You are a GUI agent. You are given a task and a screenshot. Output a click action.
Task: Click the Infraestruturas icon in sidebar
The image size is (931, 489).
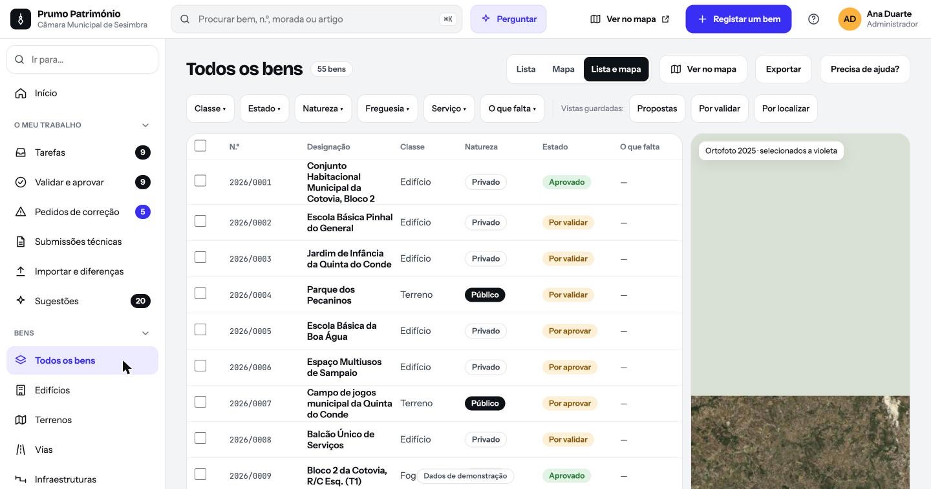(x=21, y=479)
